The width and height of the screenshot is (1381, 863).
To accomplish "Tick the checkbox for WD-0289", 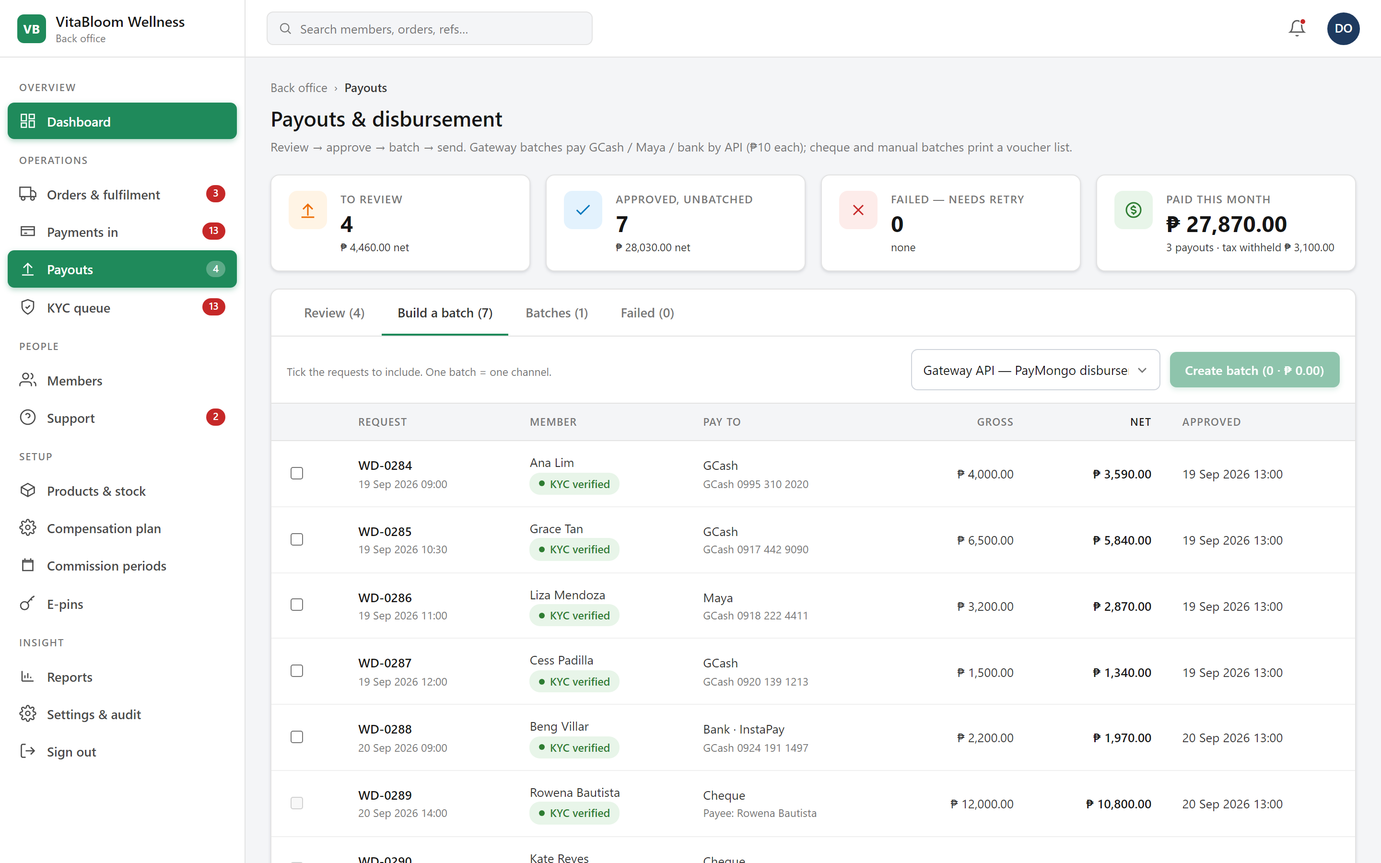I will coord(297,803).
